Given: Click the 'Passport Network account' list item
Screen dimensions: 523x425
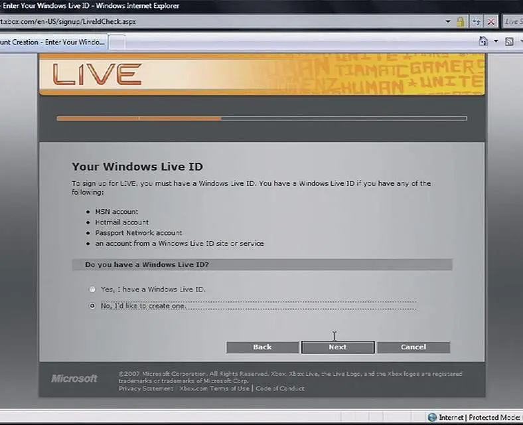Looking at the screenshot, I should pyautogui.click(x=139, y=233).
